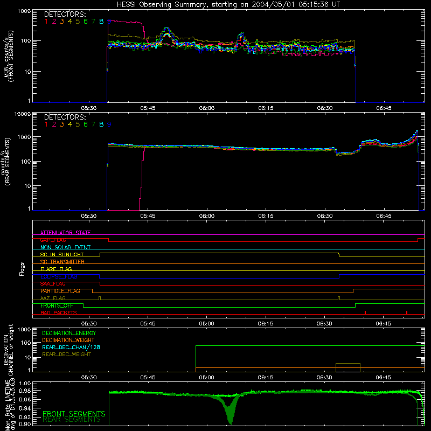Click detector number 6 in the rear segments legend
The image size is (431, 431).
[86, 124]
